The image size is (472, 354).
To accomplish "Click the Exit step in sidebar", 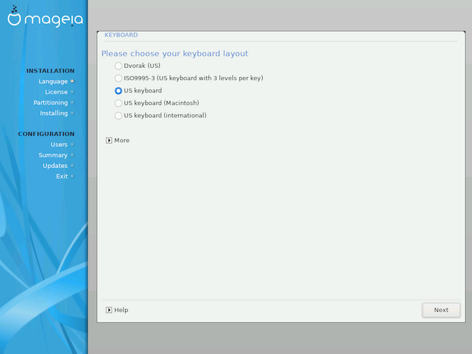I will point(62,176).
